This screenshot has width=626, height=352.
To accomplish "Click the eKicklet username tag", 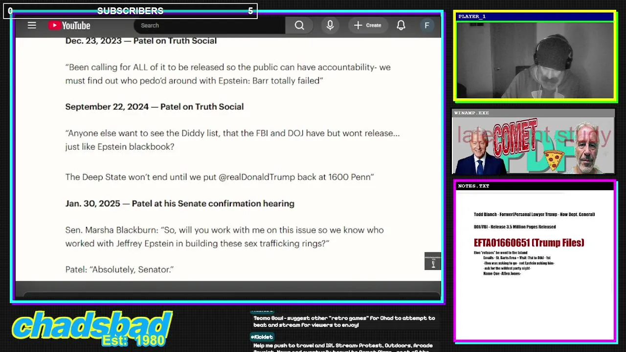I will pos(262,337).
